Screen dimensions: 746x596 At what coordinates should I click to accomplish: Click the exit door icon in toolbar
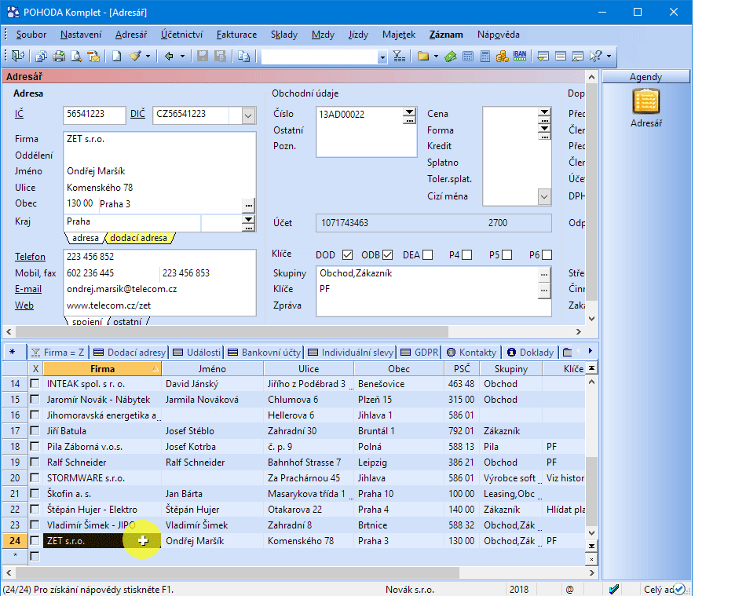click(x=18, y=56)
